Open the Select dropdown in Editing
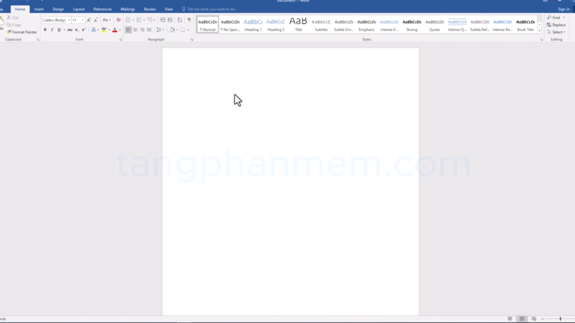The height and width of the screenshot is (323, 575). [556, 32]
